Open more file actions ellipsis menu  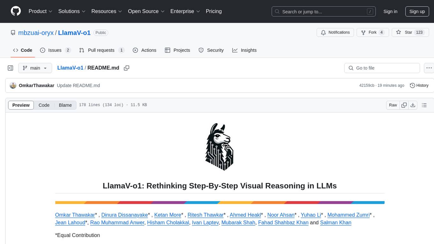(429, 68)
